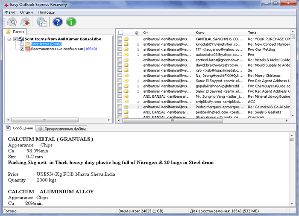
Task: Click the red folder icon of Восстановленные сообщения
Action: coord(27,49)
